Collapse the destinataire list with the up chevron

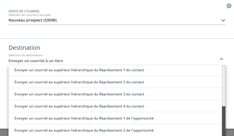pyautogui.click(x=222, y=59)
